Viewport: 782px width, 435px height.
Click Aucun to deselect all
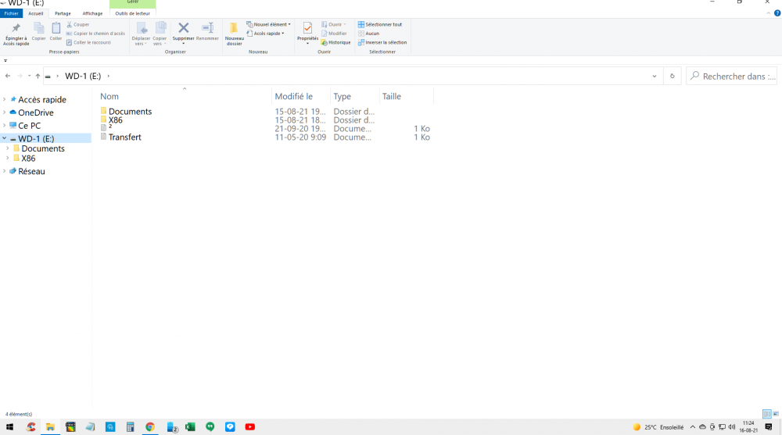point(372,34)
